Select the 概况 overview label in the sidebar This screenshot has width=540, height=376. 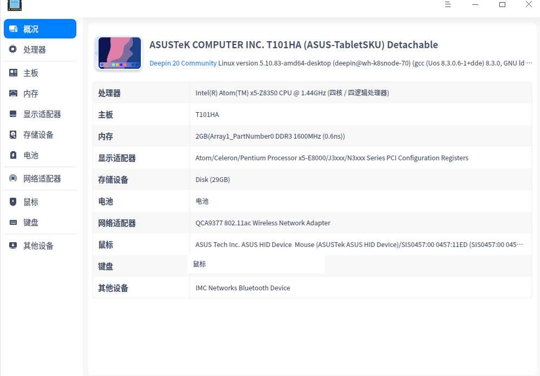click(31, 29)
